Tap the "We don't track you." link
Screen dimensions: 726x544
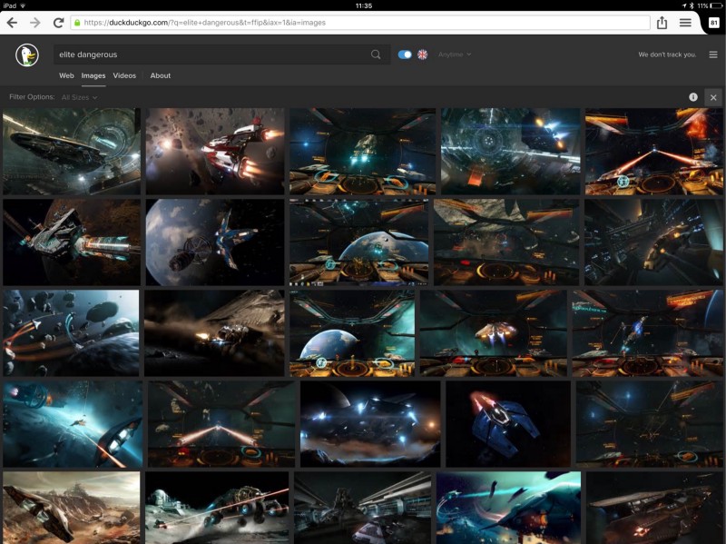[x=667, y=54]
